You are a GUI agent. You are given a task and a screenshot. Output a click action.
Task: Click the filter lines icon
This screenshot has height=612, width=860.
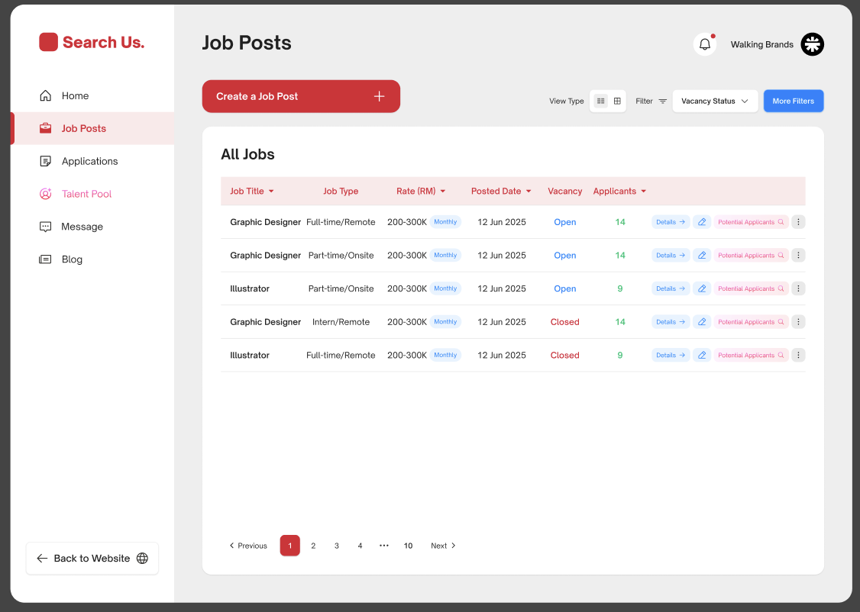[663, 101]
